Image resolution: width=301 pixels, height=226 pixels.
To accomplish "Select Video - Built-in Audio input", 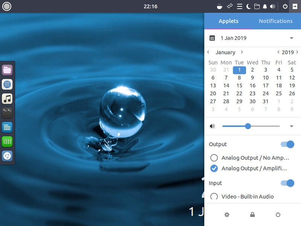I will [x=214, y=196].
